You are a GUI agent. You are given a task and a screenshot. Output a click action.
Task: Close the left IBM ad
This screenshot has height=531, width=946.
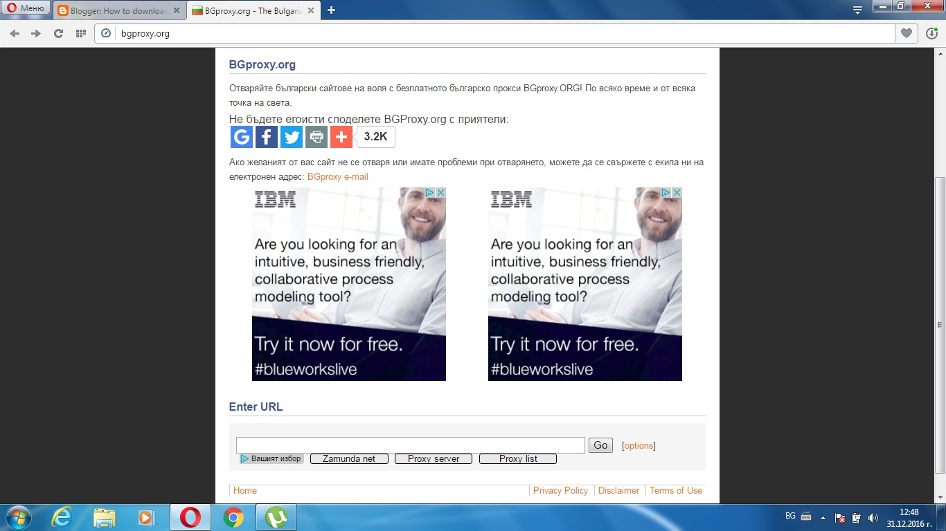click(x=440, y=193)
